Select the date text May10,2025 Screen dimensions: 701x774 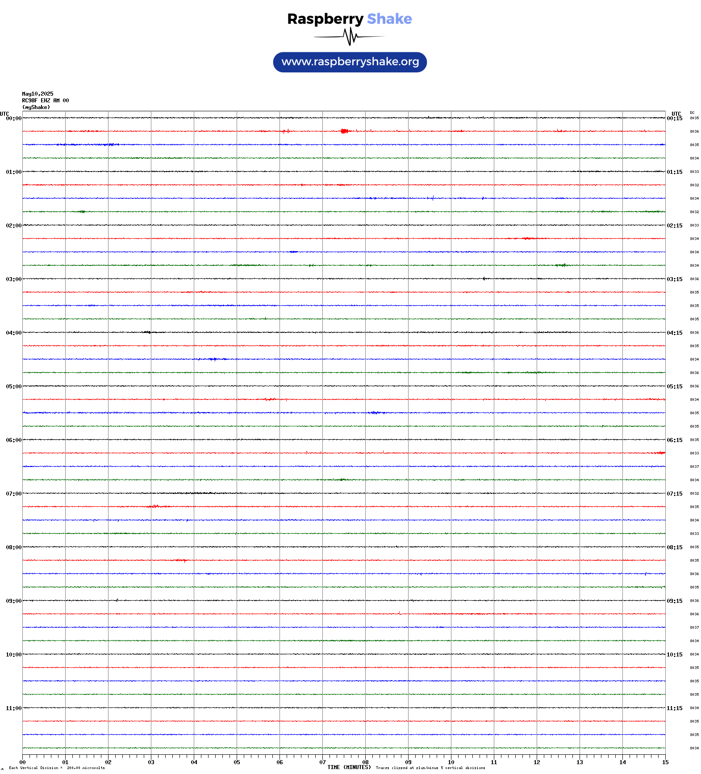38,94
